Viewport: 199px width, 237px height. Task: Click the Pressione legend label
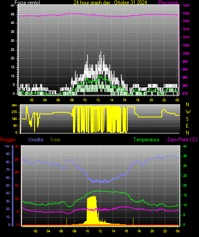click(x=168, y=3)
